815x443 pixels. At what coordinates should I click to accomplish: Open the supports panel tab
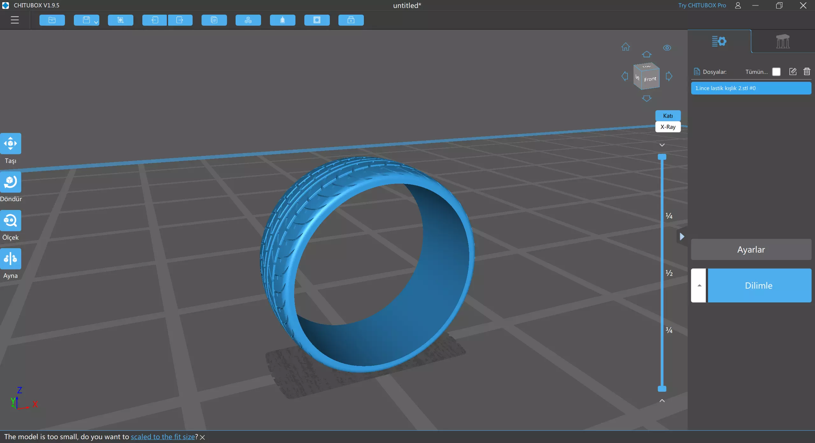point(783,41)
